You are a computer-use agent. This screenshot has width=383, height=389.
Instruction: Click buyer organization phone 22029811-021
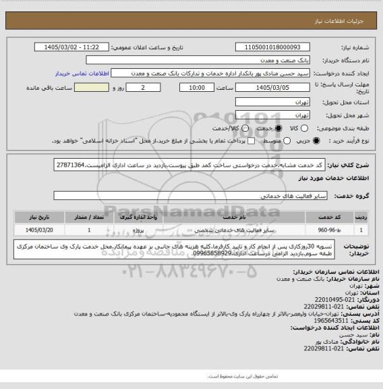pos(324,307)
